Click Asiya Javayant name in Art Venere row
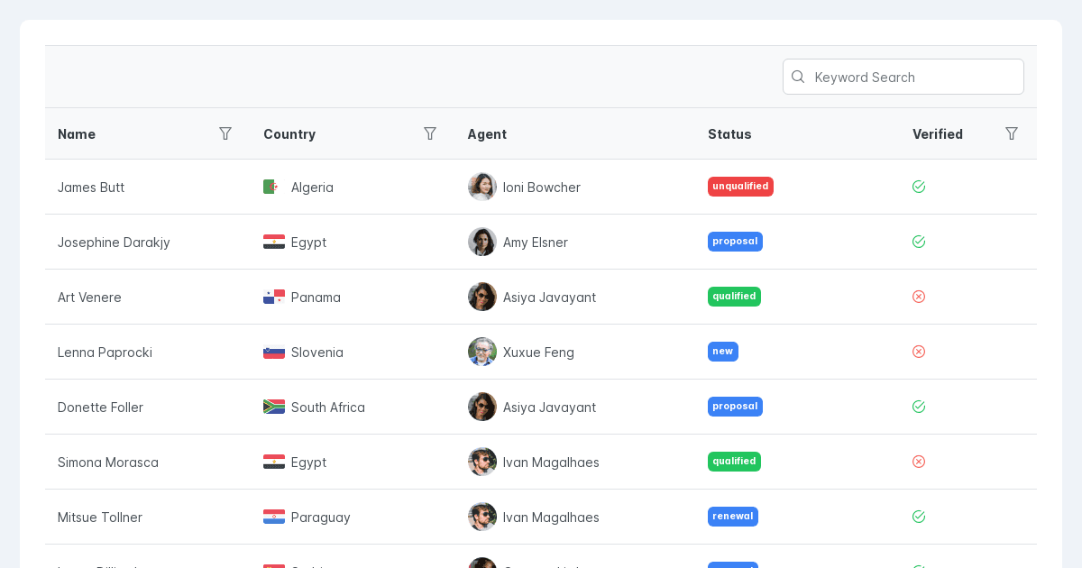 (549, 297)
